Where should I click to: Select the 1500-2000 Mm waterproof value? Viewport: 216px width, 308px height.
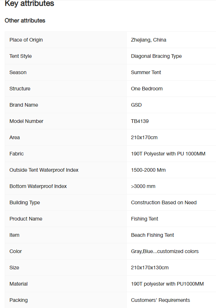(148, 170)
